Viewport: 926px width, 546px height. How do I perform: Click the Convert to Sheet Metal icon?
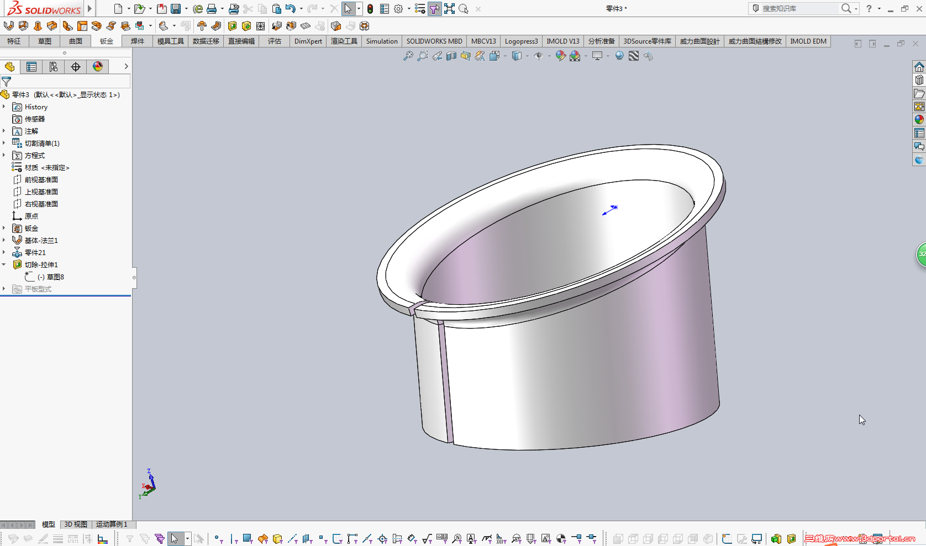[23, 26]
